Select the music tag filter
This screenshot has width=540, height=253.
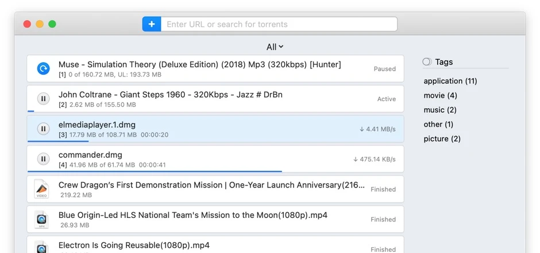coord(439,110)
